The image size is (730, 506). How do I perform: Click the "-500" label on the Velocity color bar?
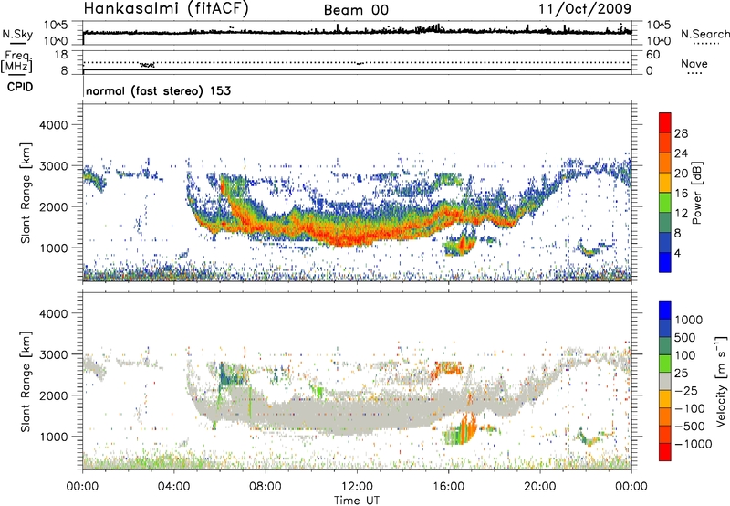coord(690,427)
